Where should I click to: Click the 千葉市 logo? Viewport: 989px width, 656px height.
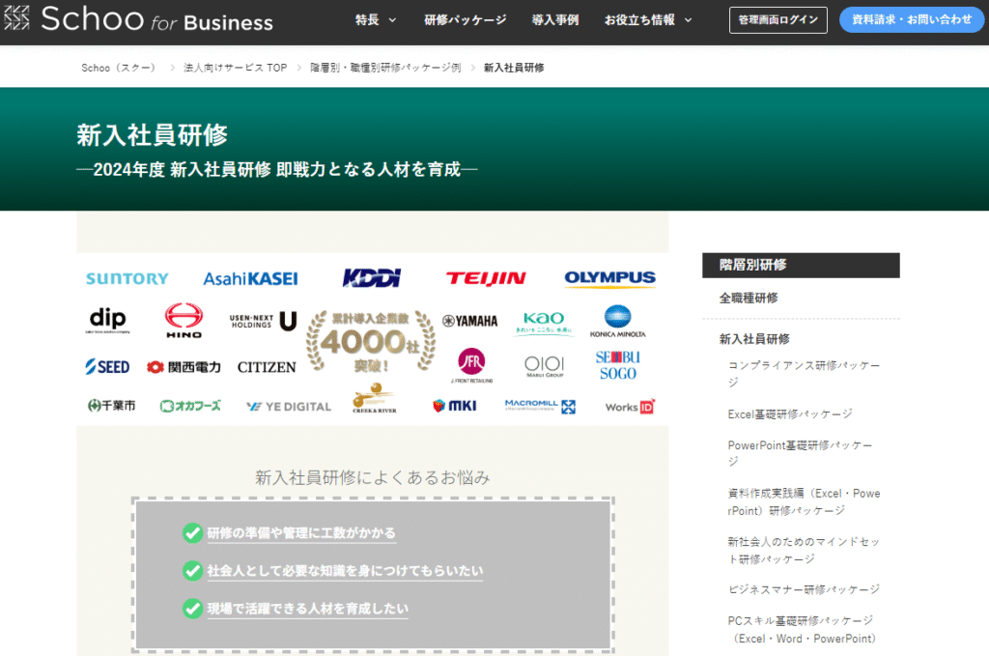click(x=112, y=406)
